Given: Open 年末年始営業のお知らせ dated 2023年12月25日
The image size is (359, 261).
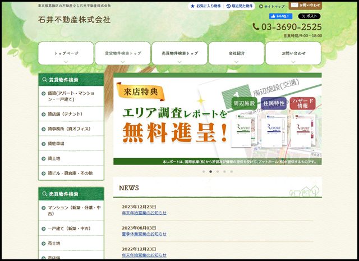Looking at the screenshot, I should point(144,213).
